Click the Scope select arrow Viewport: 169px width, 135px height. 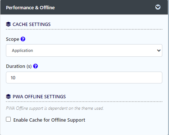click(x=159, y=50)
